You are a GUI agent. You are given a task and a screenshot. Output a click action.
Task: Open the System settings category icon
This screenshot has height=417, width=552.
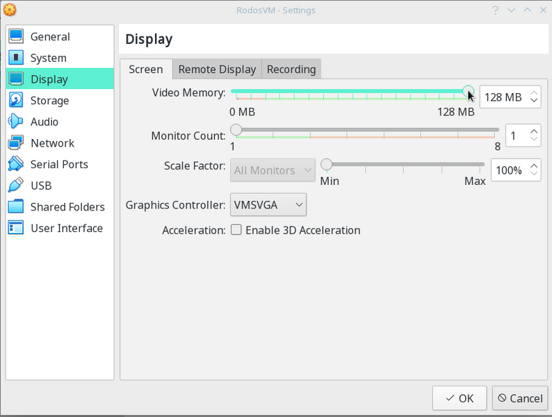point(16,58)
